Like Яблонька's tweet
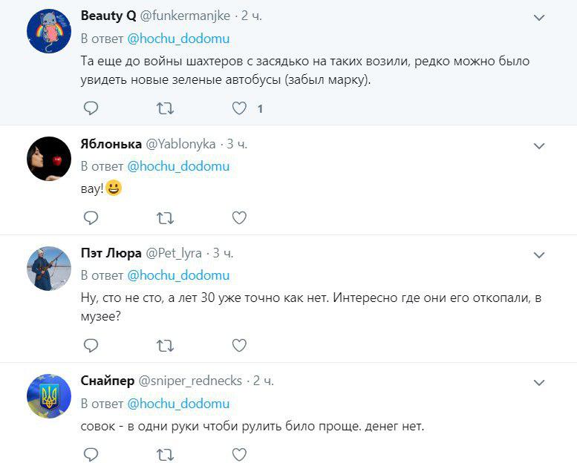 239,217
